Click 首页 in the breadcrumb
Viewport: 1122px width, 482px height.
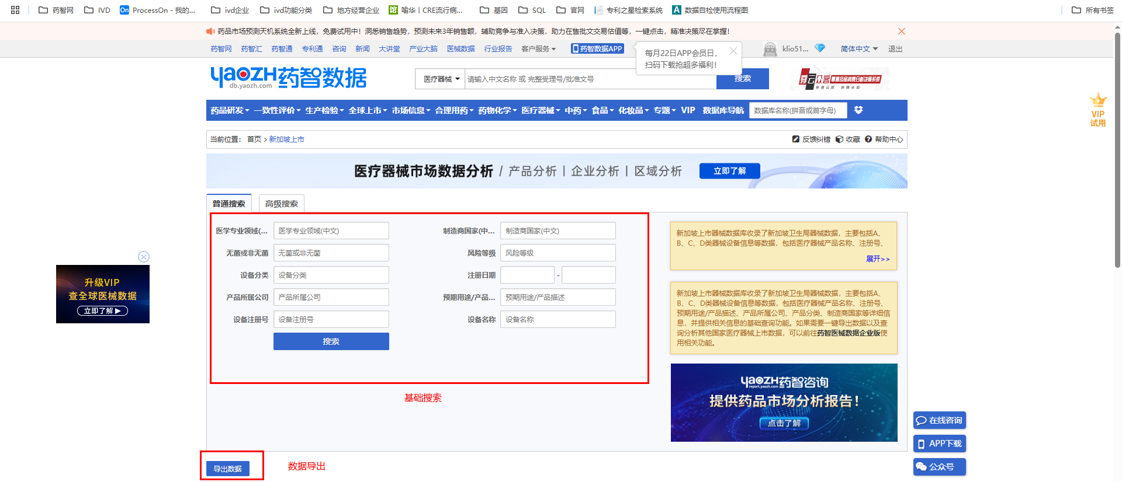coord(254,139)
